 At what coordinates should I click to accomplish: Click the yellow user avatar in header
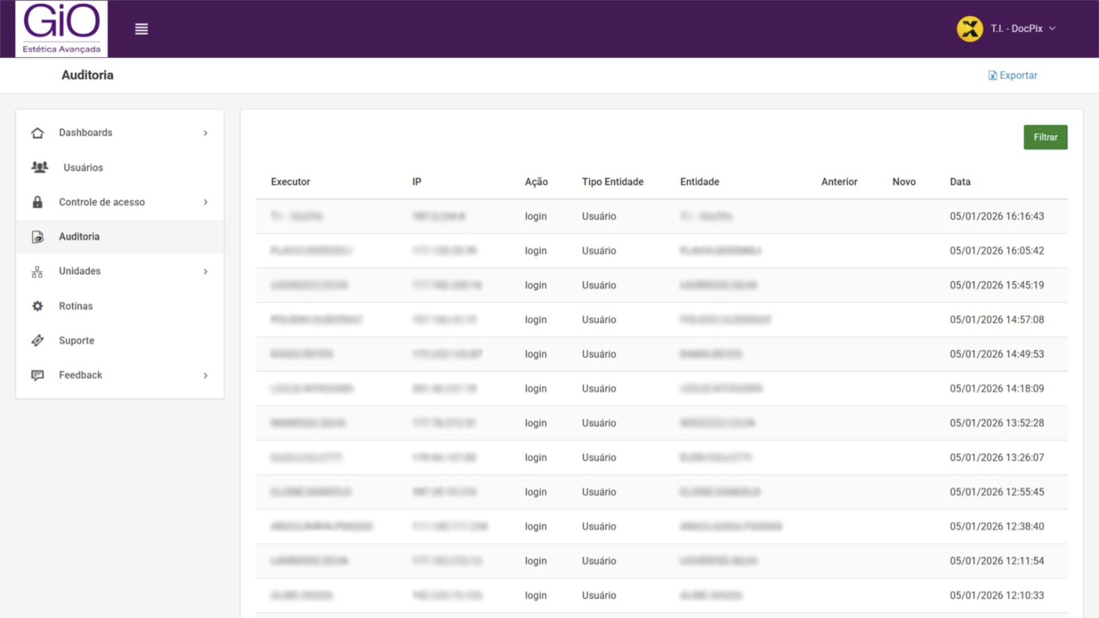click(970, 29)
